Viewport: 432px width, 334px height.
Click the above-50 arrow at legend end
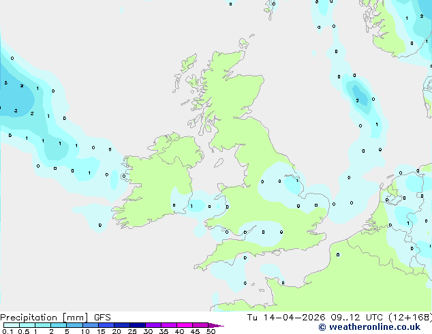[x=216, y=325]
